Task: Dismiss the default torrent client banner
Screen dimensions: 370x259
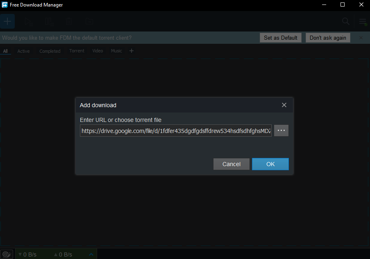Action: [x=361, y=38]
